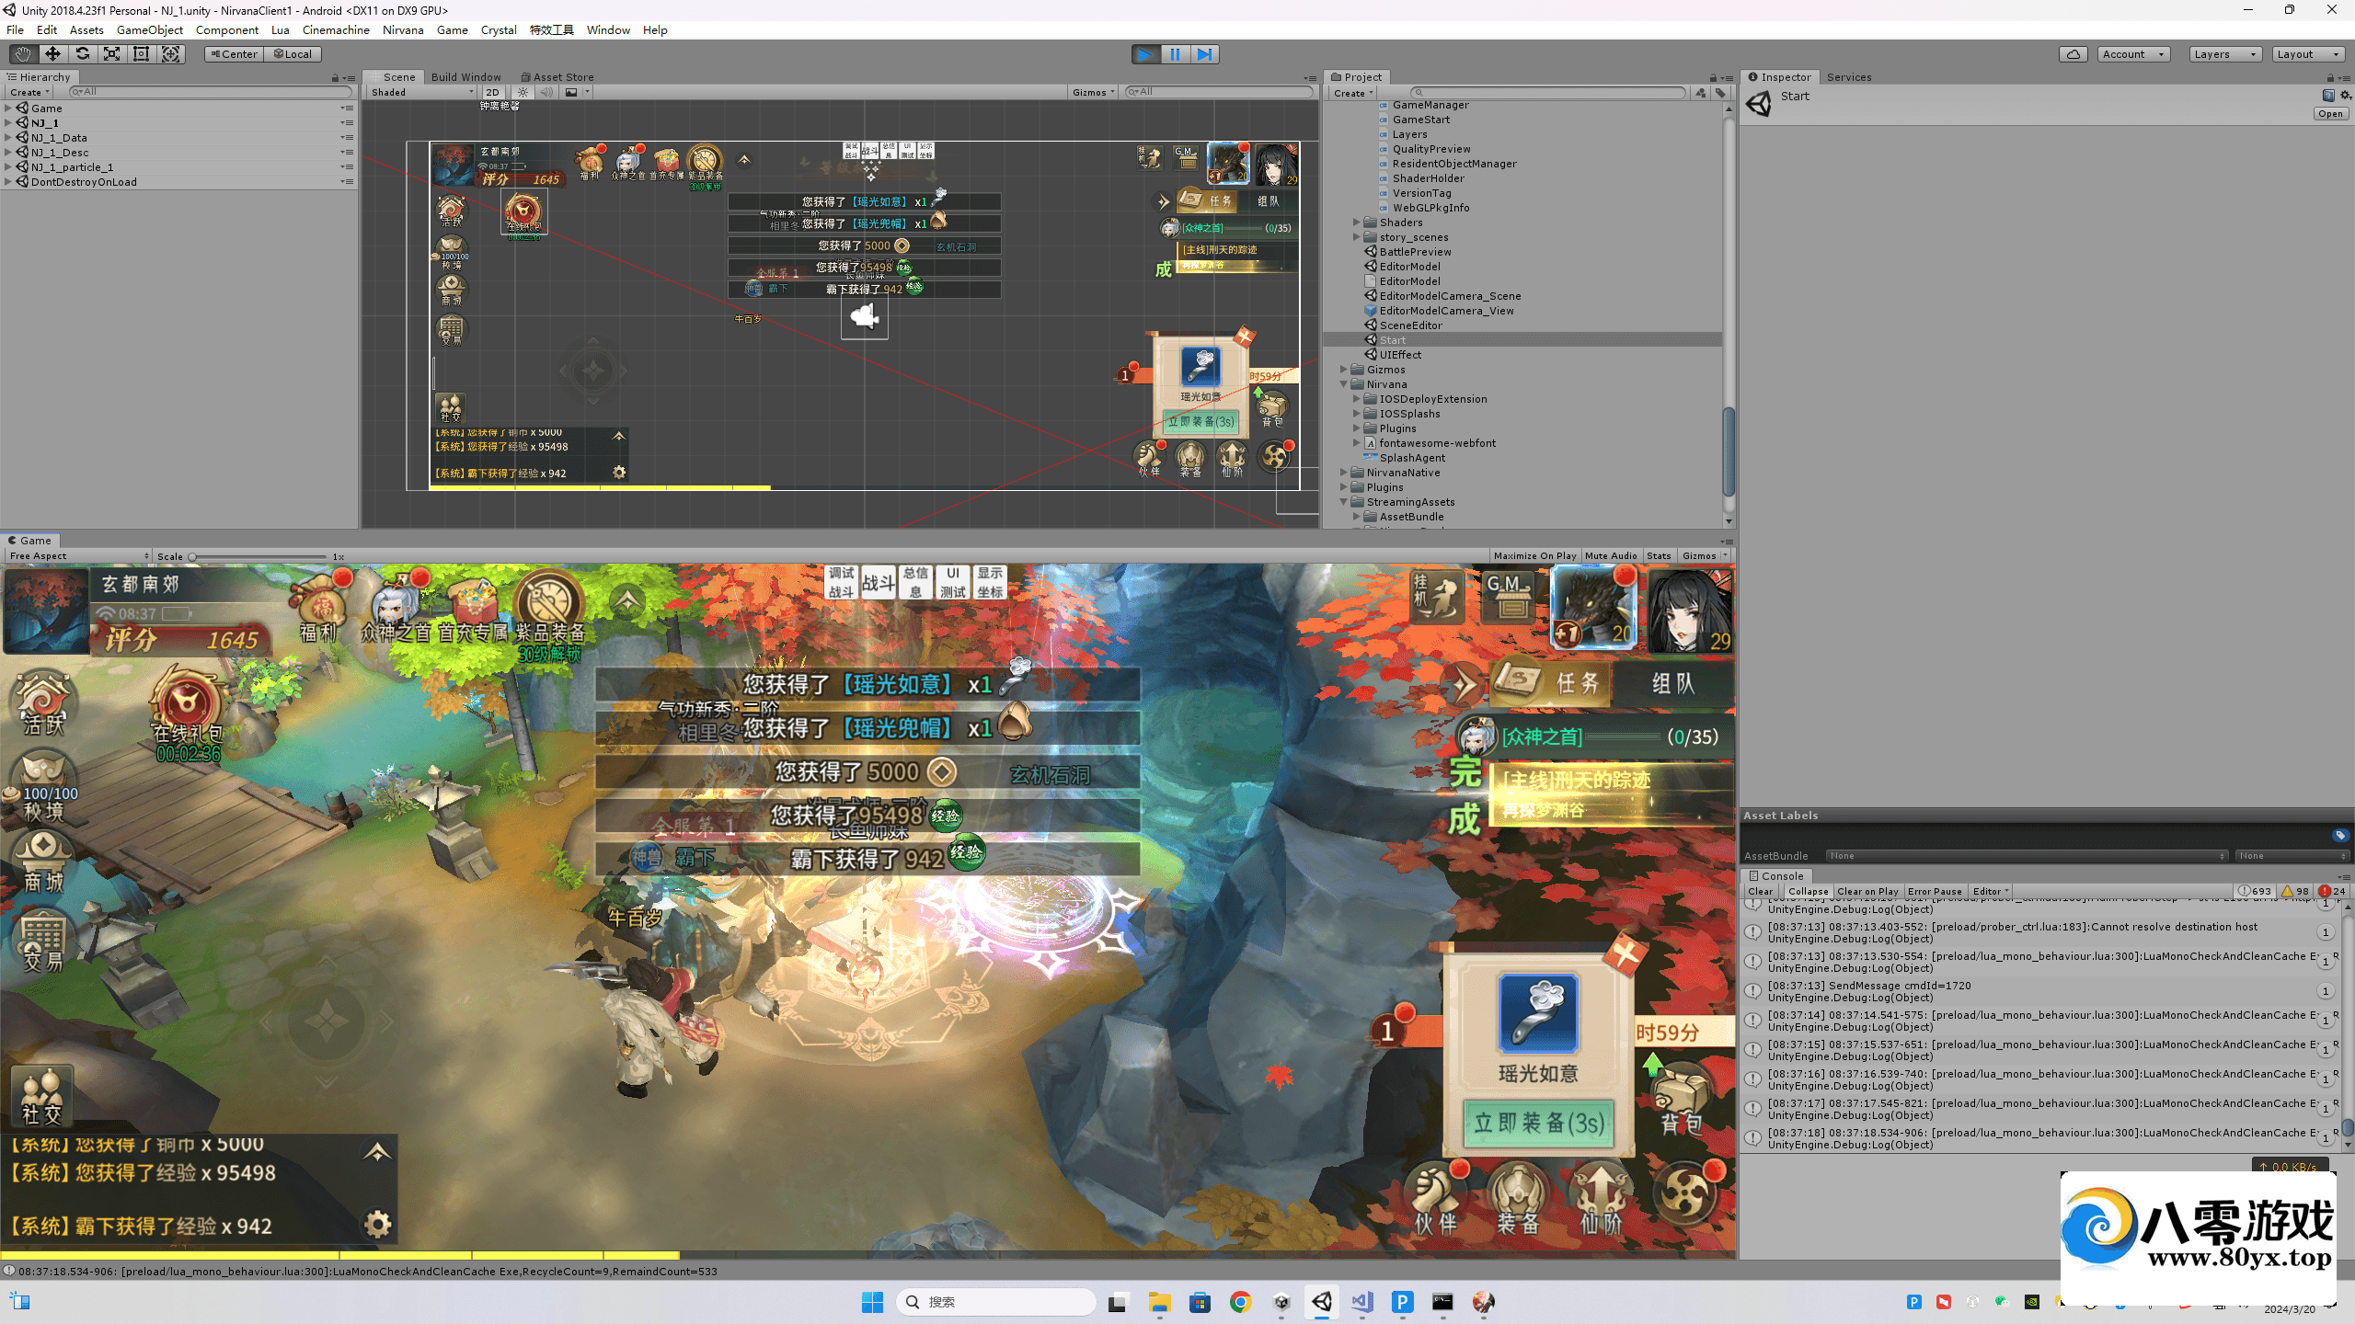2355x1324 pixels.
Task: Click the Project search field
Action: pos(1548,93)
